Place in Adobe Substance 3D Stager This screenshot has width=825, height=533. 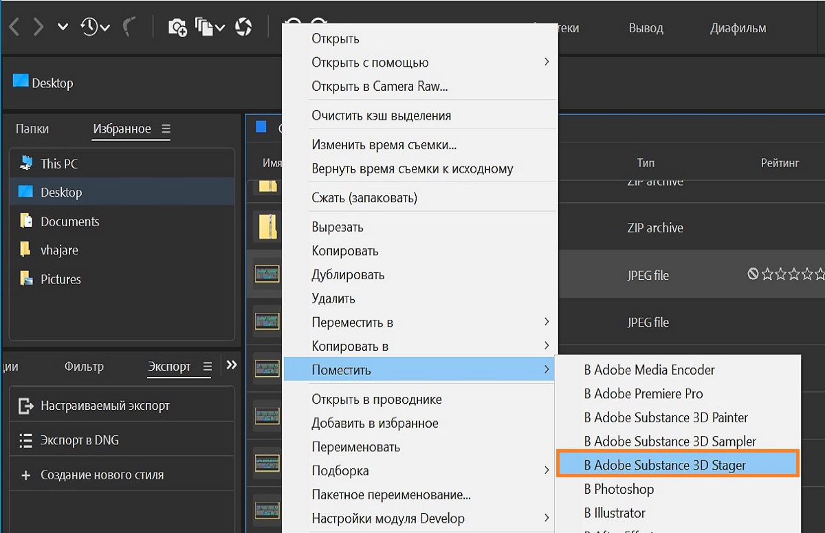(x=678, y=465)
